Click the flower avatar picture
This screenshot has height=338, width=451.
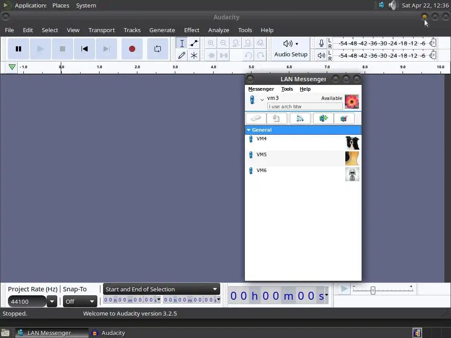click(x=352, y=102)
